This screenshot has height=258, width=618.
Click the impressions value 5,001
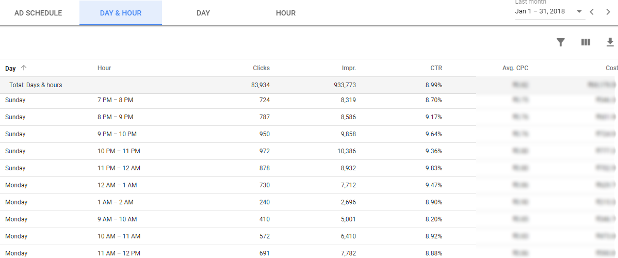[348, 219]
